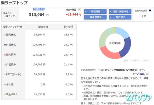Open the TVT機能とは link
Image resolution: width=154 pixels, height=105 pixels.
click(x=142, y=74)
